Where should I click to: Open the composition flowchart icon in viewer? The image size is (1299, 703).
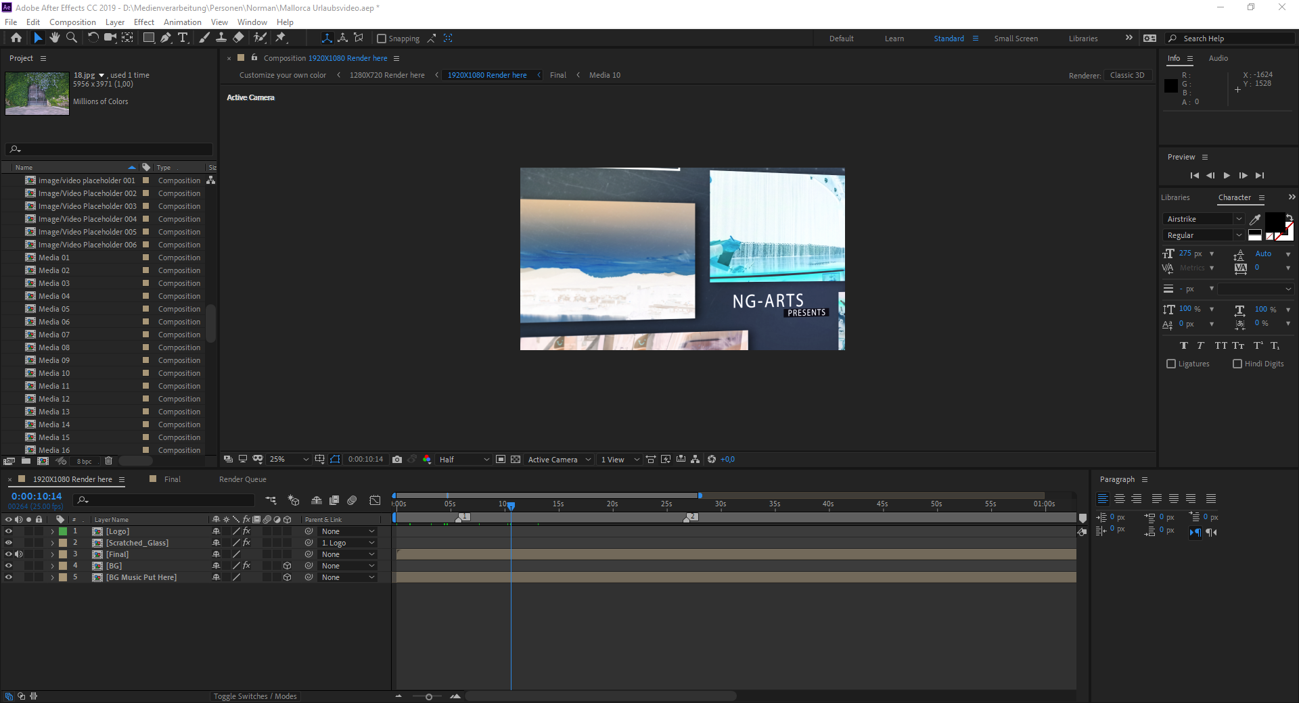click(695, 460)
